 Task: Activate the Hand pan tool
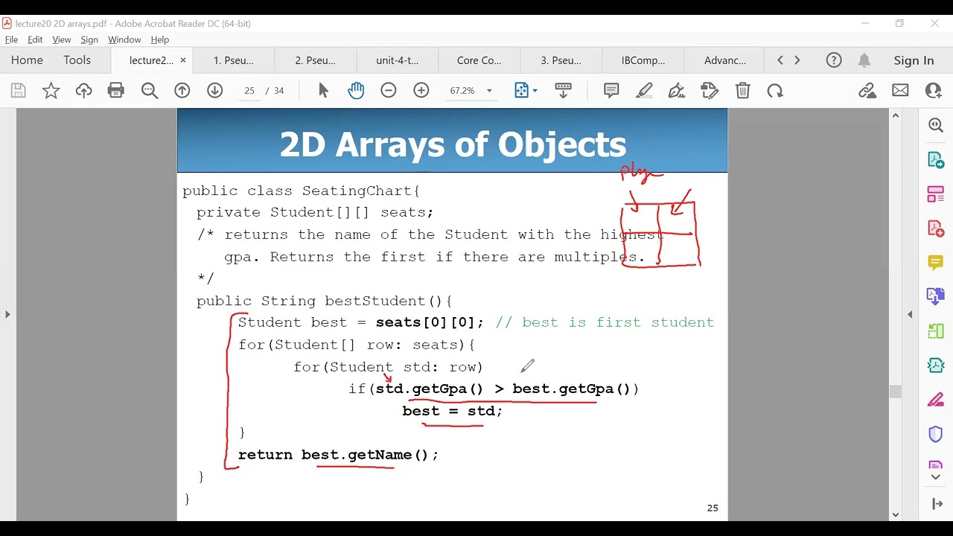pyautogui.click(x=356, y=91)
